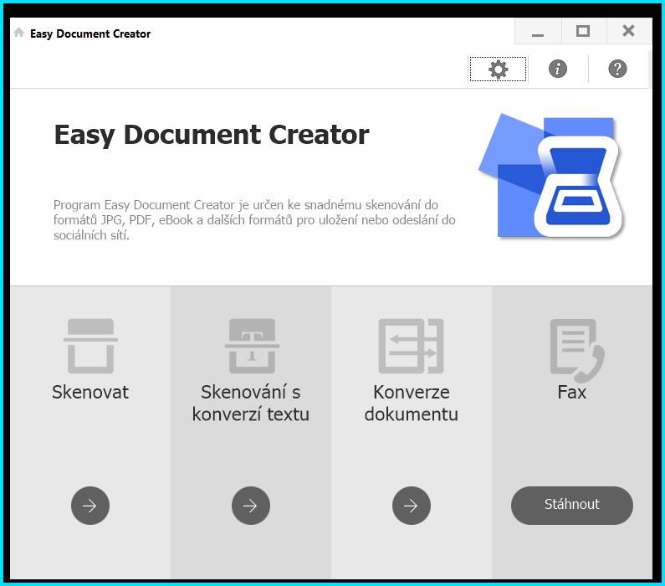Click the home icon in title bar

pyautogui.click(x=18, y=33)
